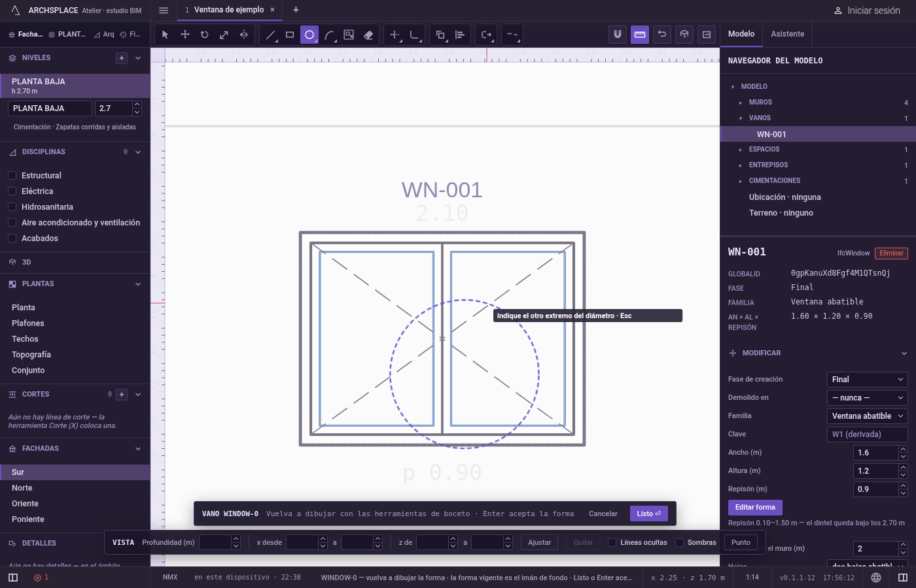Enable the Estructural discipline checkbox

tap(12, 176)
